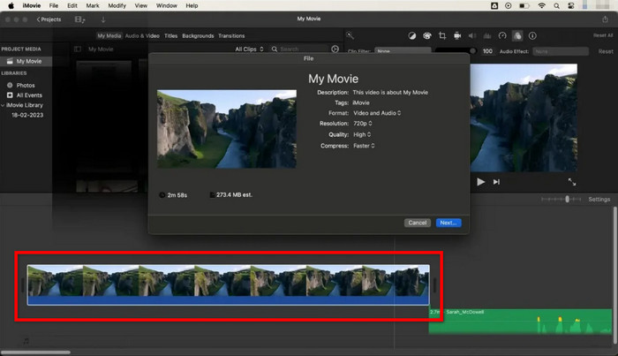Expand the viewer to fullscreen
Screen dimensions: 618x356
pos(571,181)
